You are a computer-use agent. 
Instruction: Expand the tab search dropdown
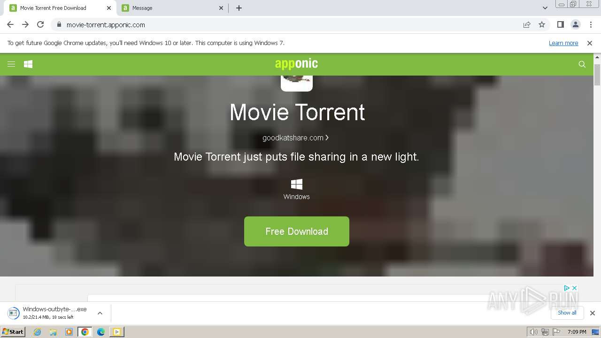(545, 8)
